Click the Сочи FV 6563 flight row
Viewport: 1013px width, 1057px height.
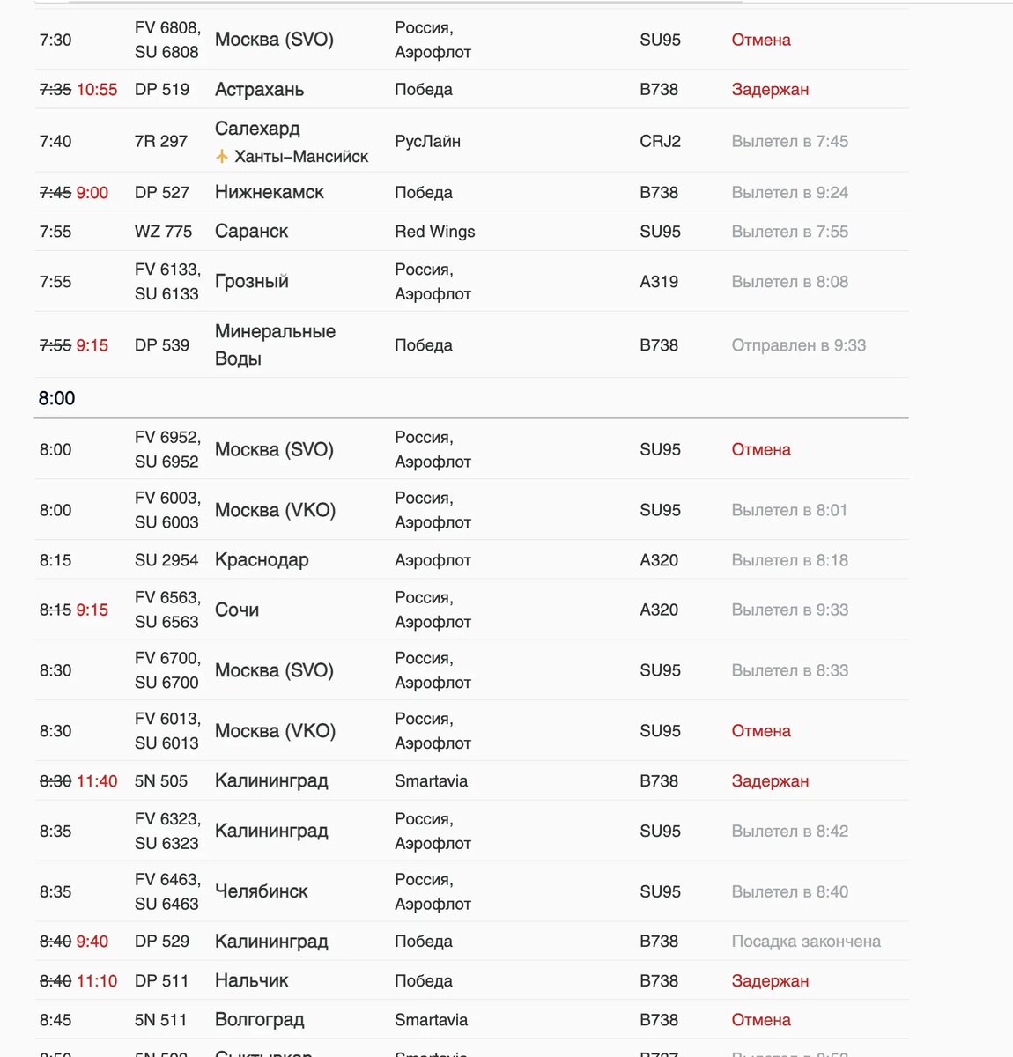coord(471,610)
